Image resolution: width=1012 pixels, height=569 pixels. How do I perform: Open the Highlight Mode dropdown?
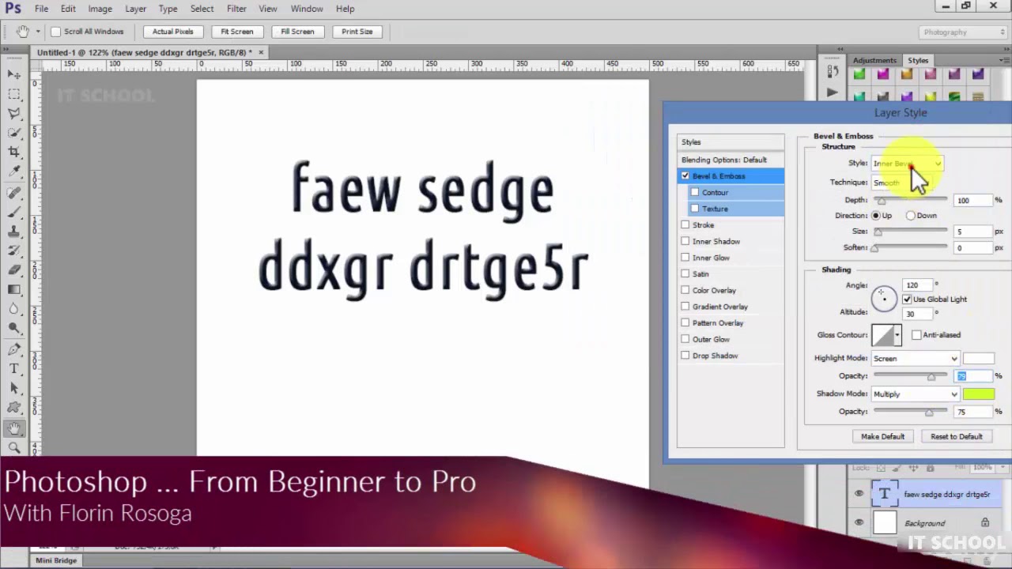click(915, 359)
